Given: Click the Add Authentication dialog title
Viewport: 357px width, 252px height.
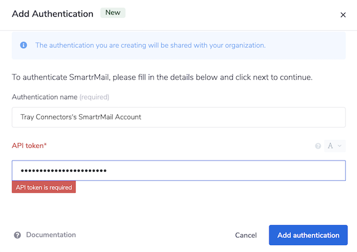Looking at the screenshot, I should 52,14.
